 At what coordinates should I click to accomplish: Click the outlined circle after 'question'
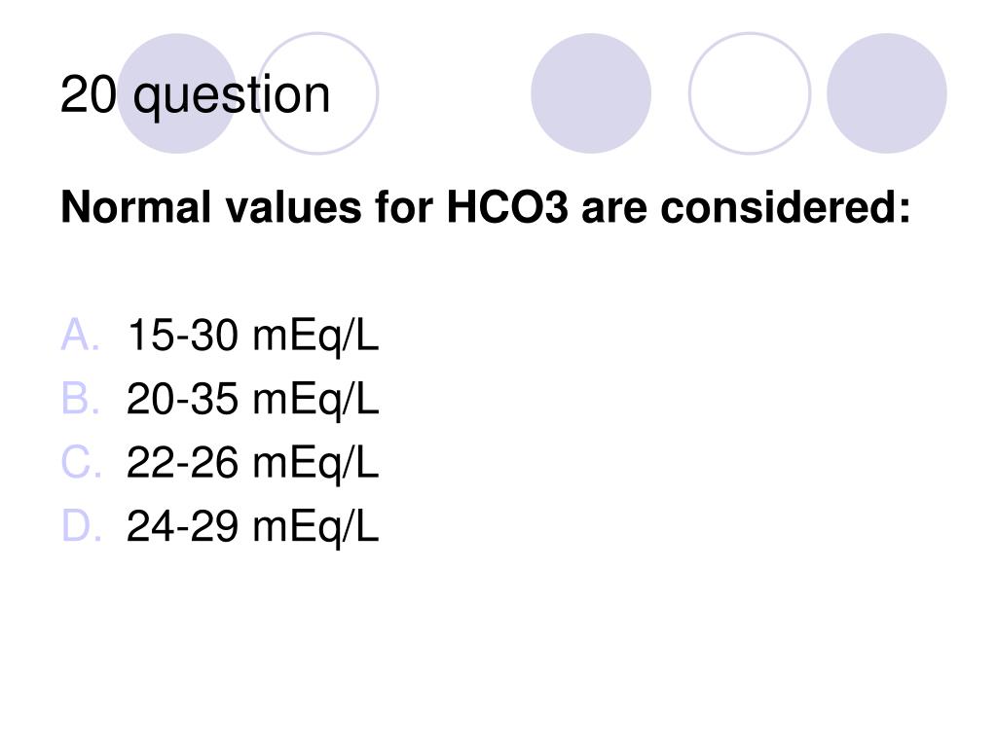(x=318, y=93)
